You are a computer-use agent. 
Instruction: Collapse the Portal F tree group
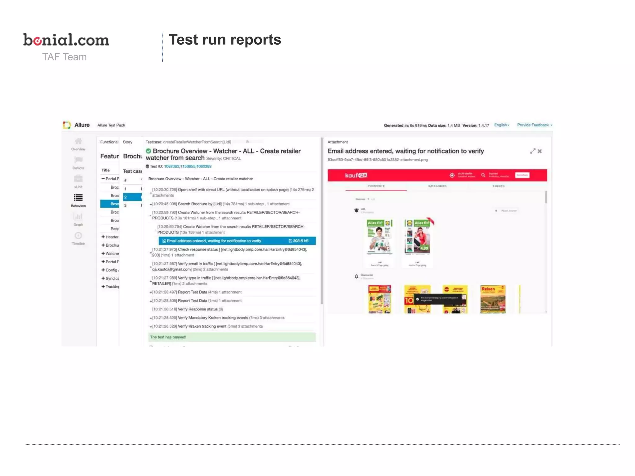tap(103, 179)
